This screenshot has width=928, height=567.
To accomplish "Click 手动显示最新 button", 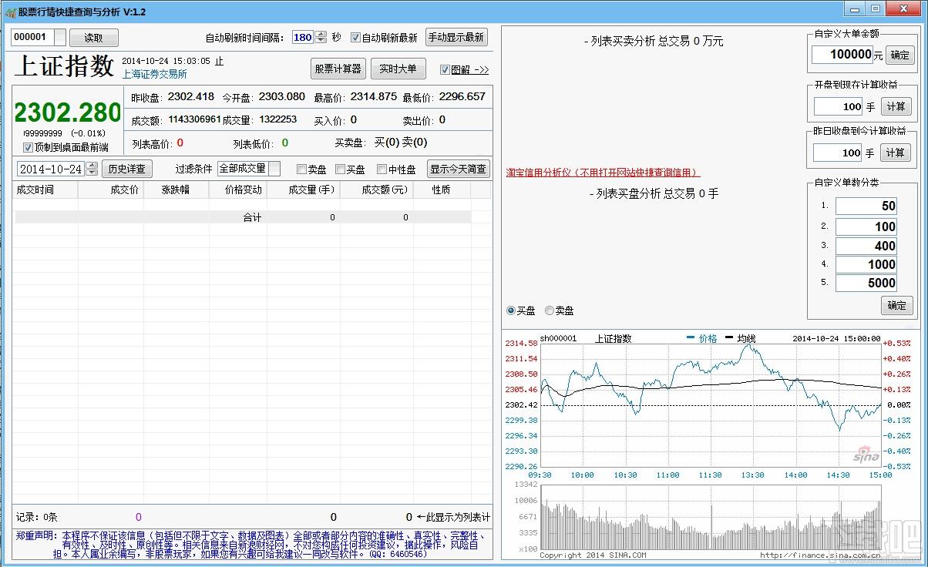I will [457, 37].
